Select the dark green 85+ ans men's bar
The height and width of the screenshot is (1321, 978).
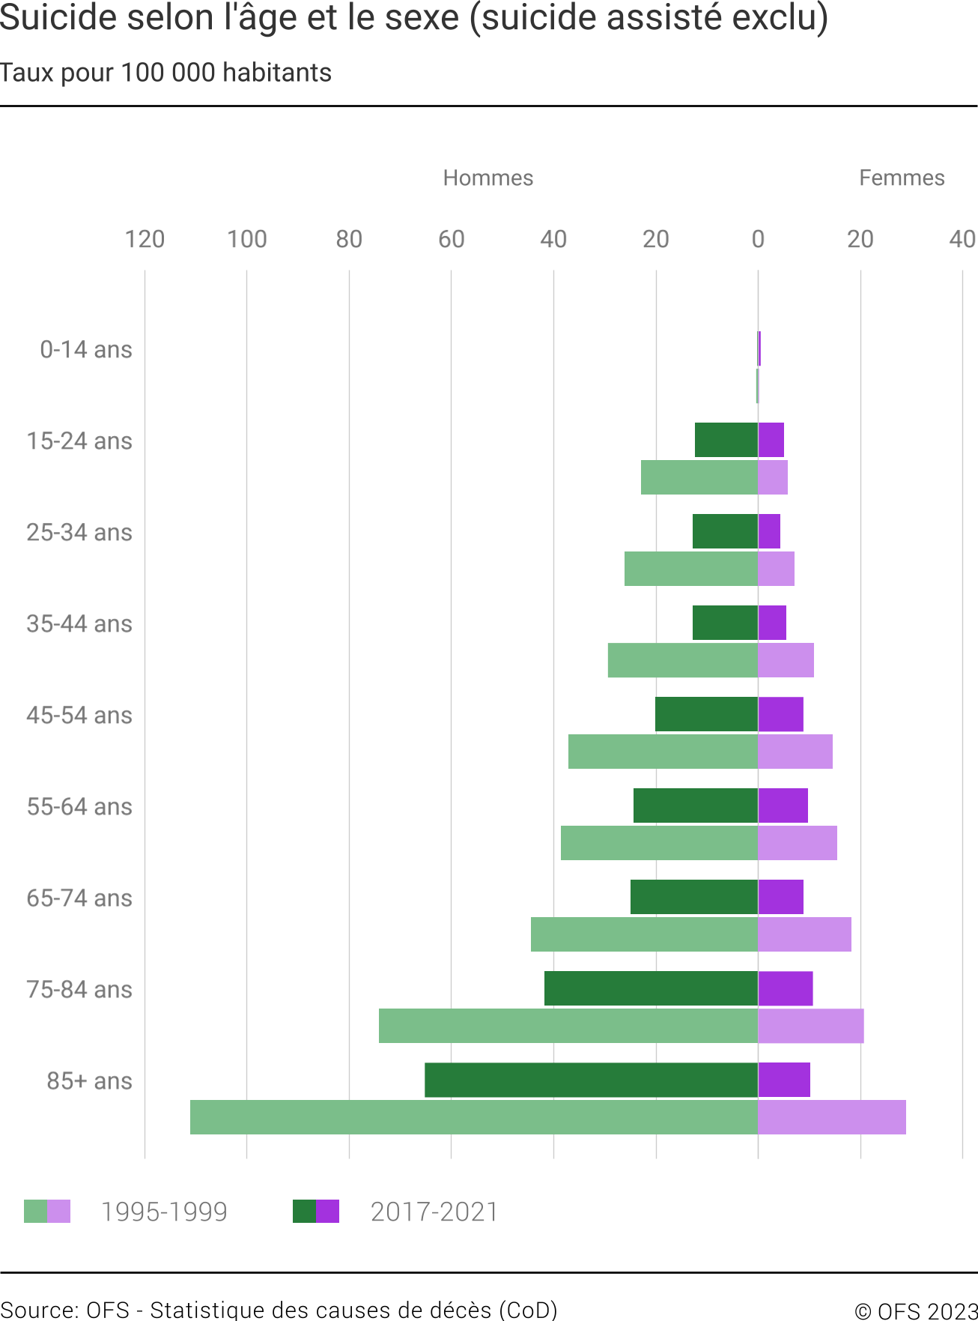[591, 1080]
